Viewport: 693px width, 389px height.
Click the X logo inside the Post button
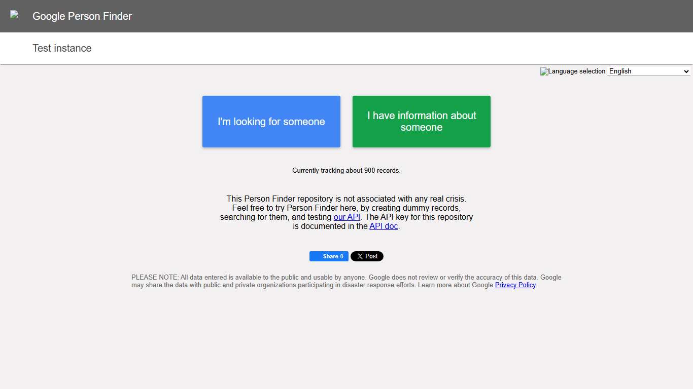pyautogui.click(x=360, y=256)
